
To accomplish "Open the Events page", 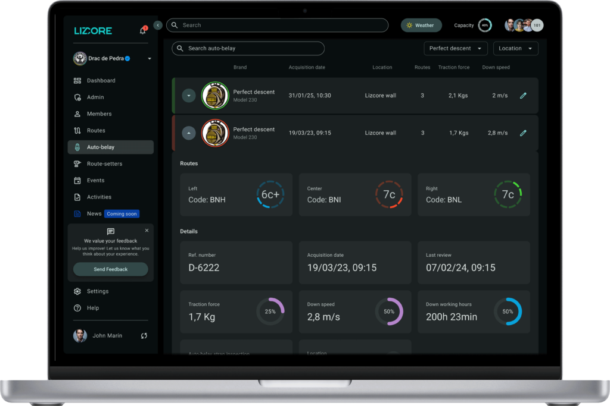I will [x=110, y=181].
